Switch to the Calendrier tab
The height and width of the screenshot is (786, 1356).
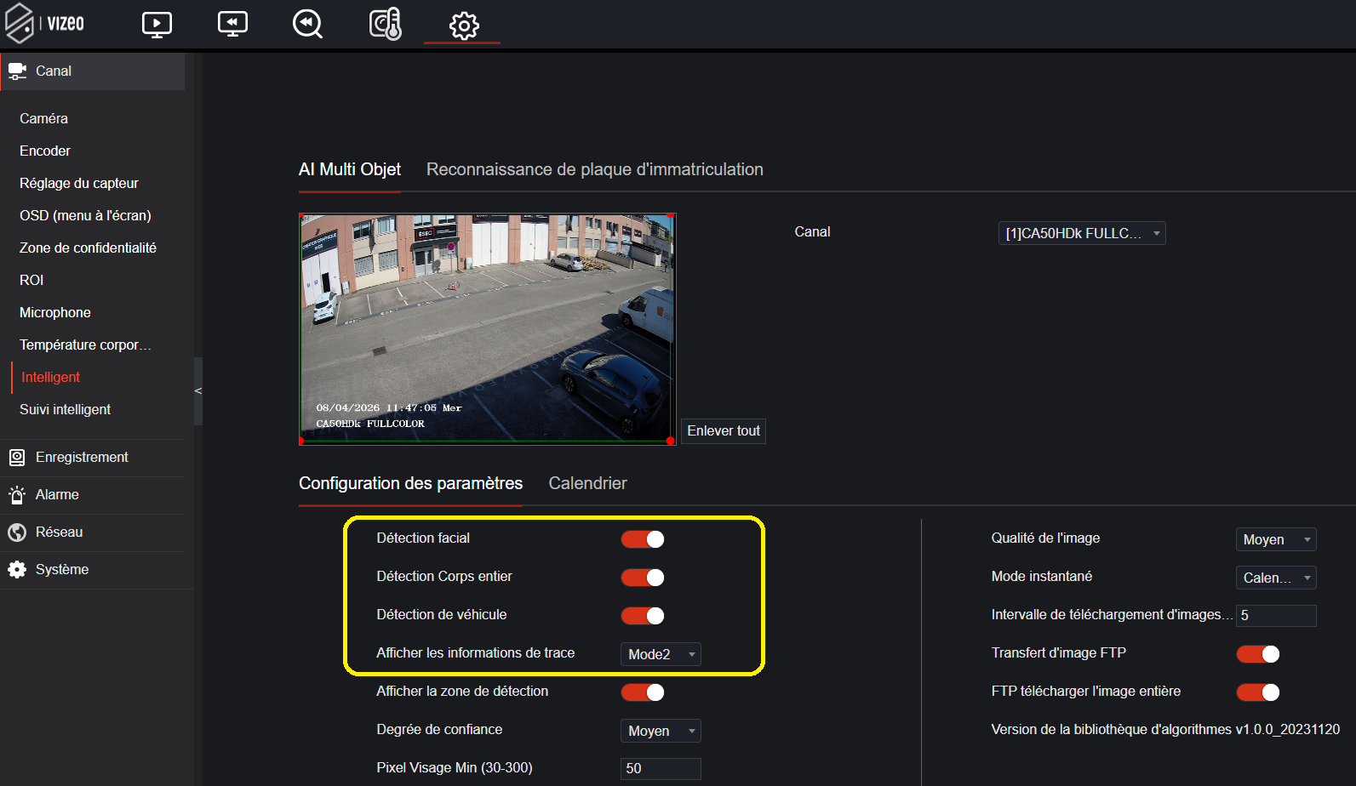587,483
